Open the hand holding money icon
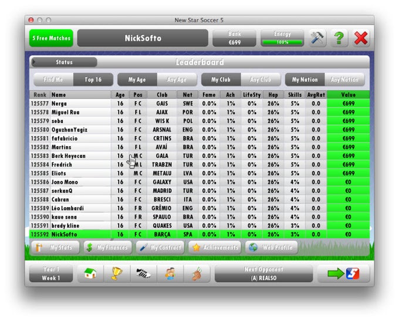Viewport: 399px width, 321px height. pyautogui.click(x=197, y=273)
